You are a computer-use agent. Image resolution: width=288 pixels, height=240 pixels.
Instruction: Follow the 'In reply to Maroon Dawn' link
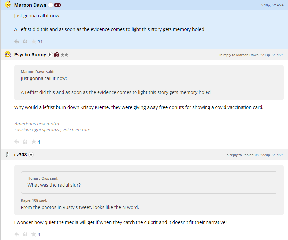click(239, 55)
